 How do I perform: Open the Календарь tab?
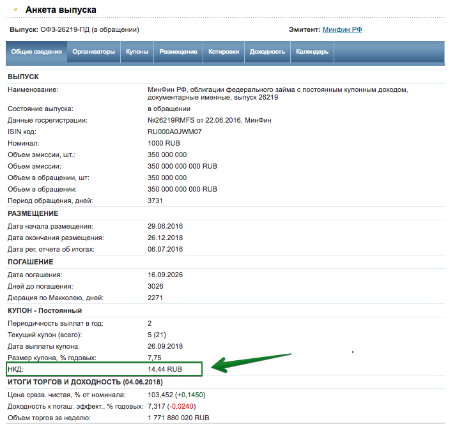pyautogui.click(x=312, y=52)
